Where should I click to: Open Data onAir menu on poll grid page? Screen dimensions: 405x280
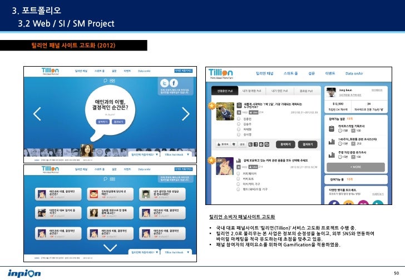(x=144, y=169)
